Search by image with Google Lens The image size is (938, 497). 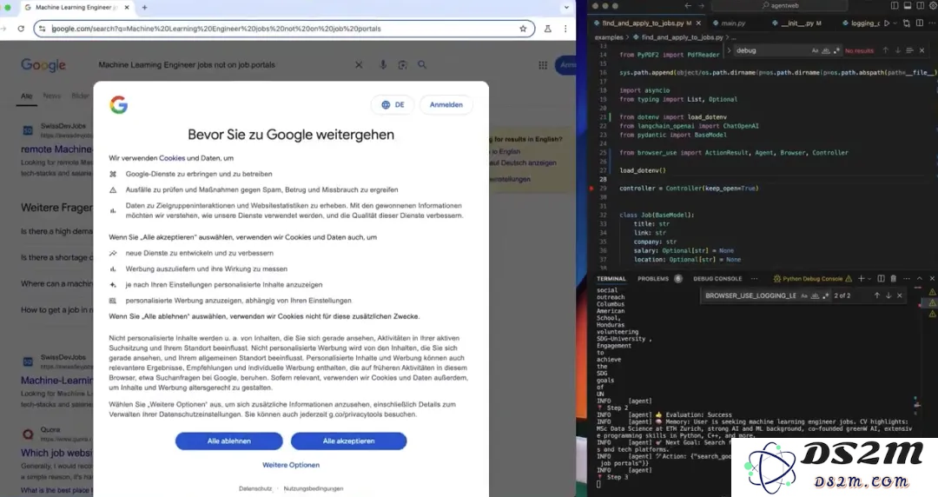pyautogui.click(x=403, y=64)
